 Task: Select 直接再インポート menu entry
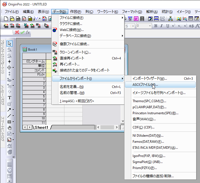pos(88,58)
